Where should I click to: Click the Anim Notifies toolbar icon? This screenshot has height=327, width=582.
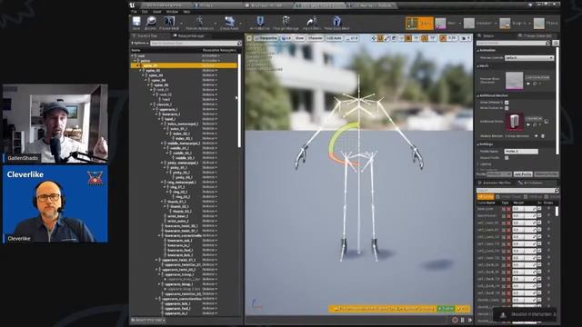click(260, 22)
